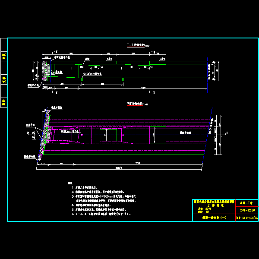Click the top yellow cell in the left signature strip
The width and height of the screenshot is (259, 259).
4,56
